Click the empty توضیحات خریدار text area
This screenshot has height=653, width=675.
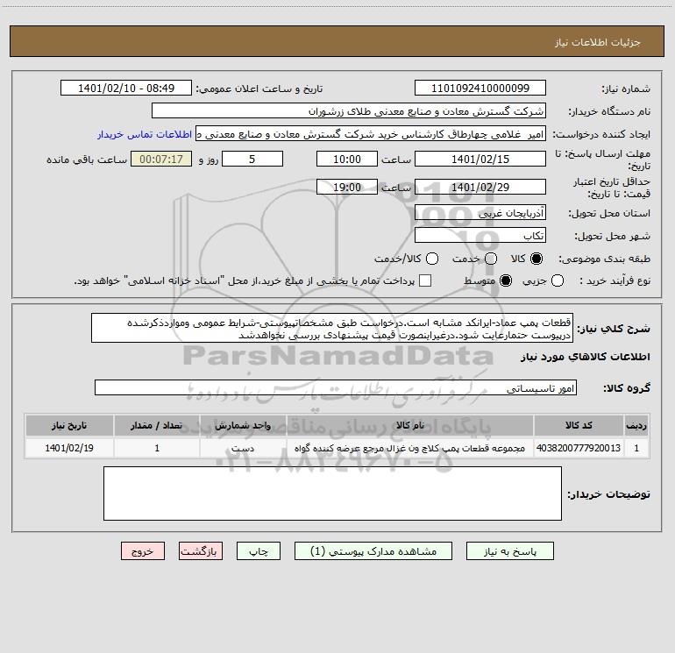pos(332,493)
